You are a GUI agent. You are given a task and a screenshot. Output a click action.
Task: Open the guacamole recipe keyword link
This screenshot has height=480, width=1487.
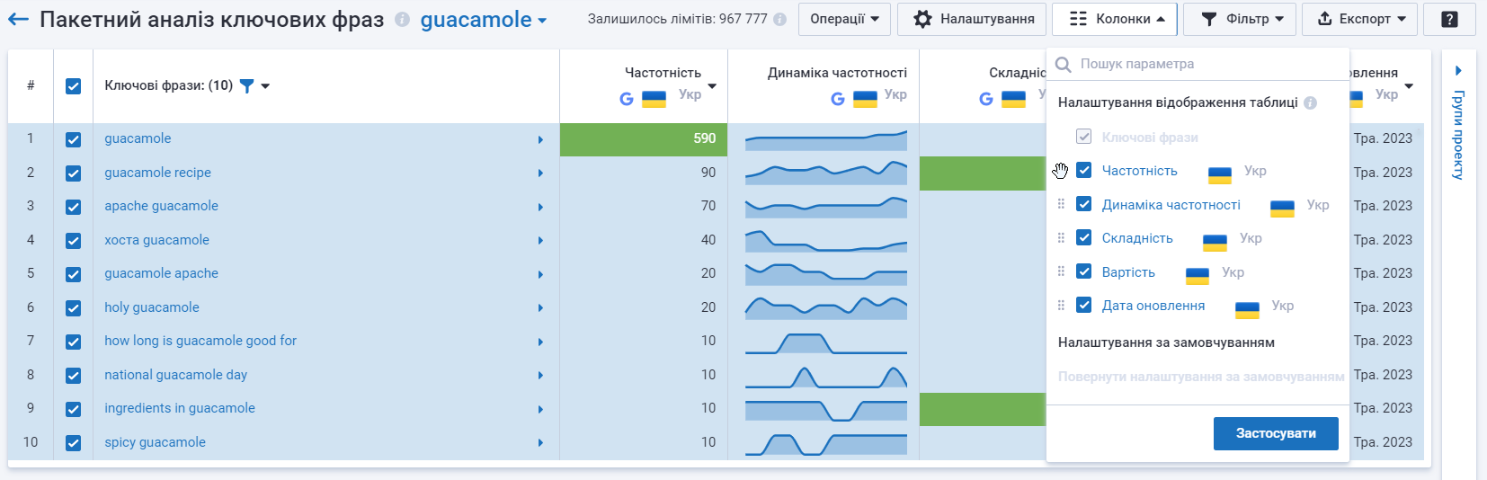coord(158,173)
